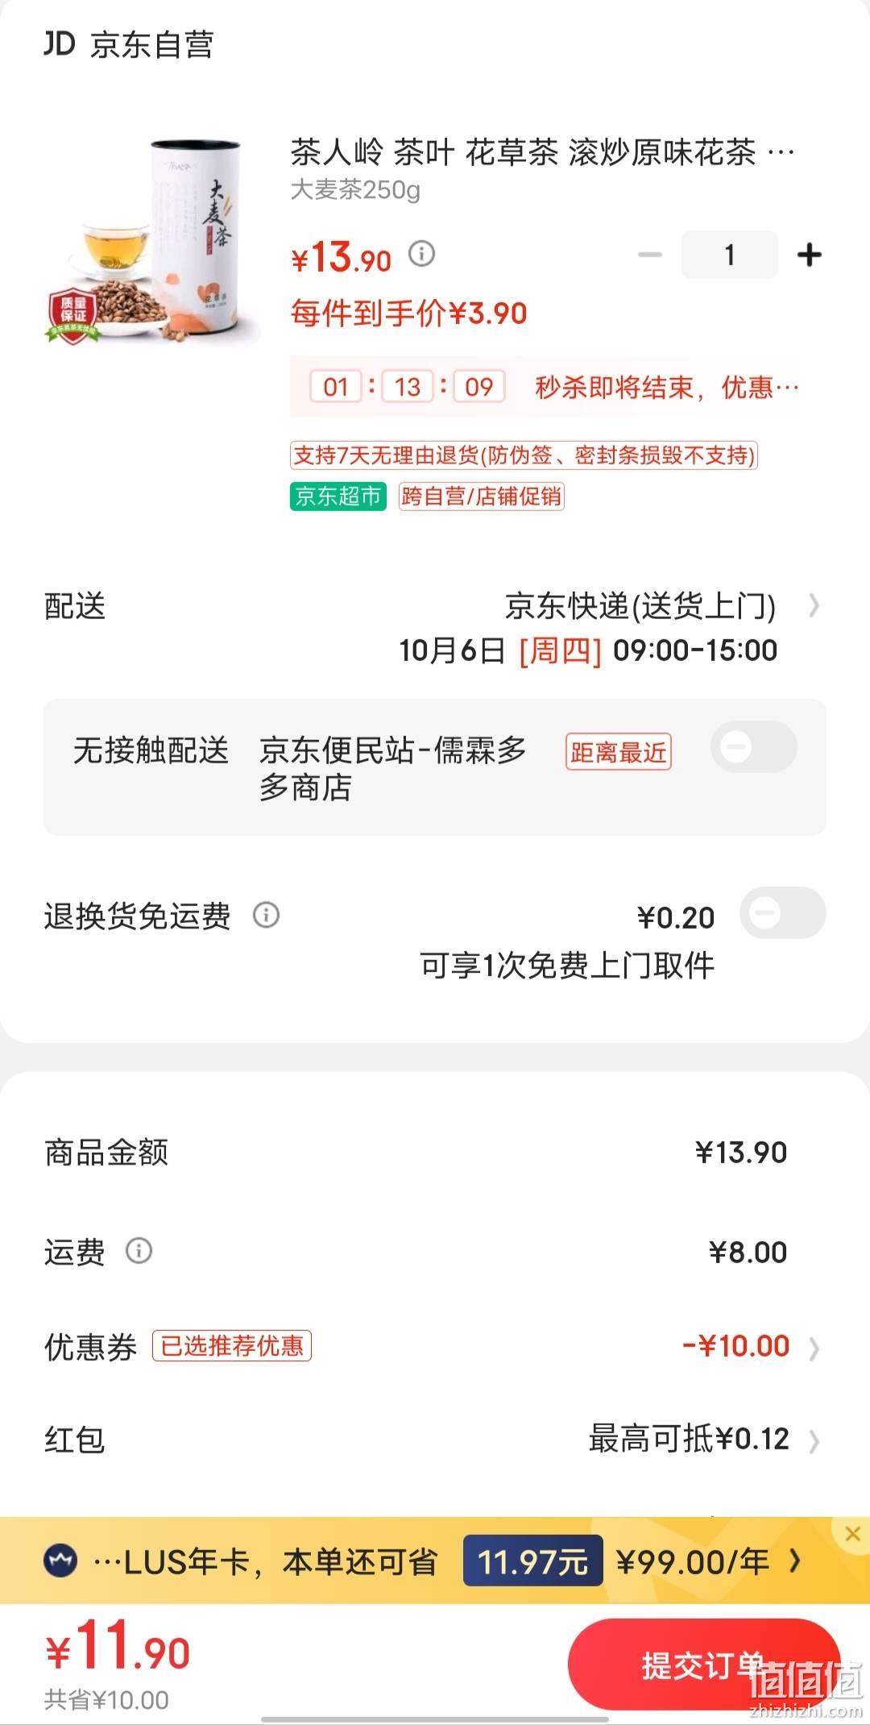Submit the order with 提交订单

[x=703, y=1665]
